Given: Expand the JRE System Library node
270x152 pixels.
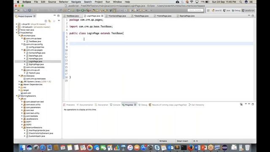Looking at the screenshot, I should [x=19, y=81].
